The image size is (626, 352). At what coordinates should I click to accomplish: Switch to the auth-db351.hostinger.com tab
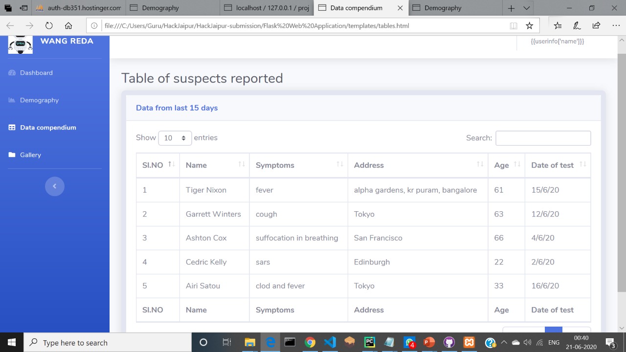[78, 8]
